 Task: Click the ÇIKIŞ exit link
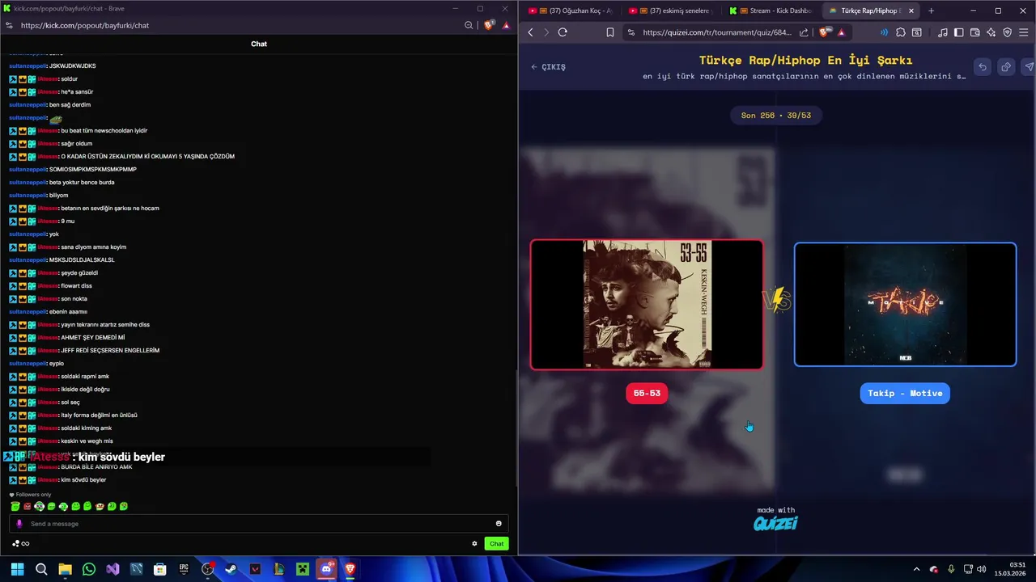548,67
